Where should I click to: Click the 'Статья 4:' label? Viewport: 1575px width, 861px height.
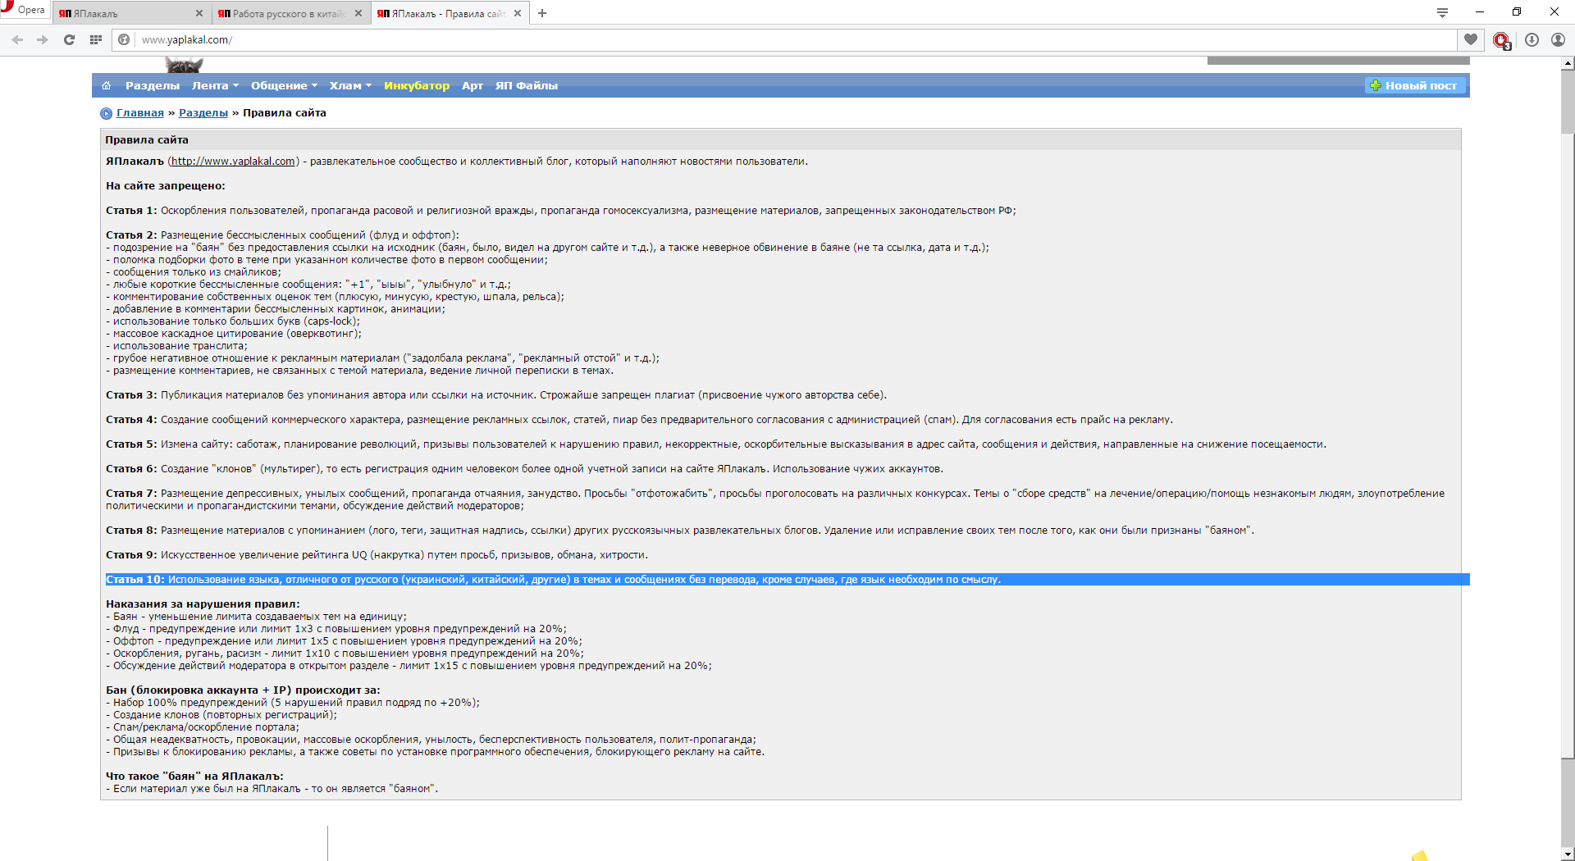point(131,420)
